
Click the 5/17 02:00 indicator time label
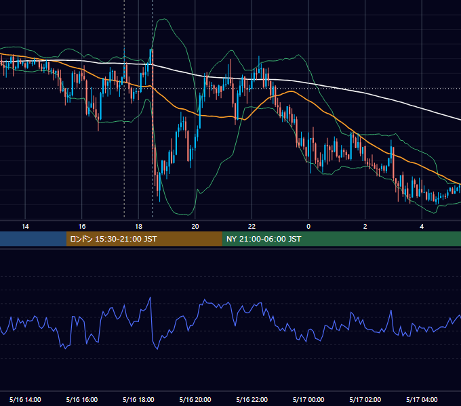365,399
